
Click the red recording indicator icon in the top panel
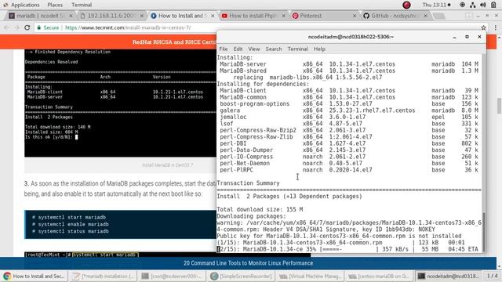pyautogui.click(x=406, y=5)
